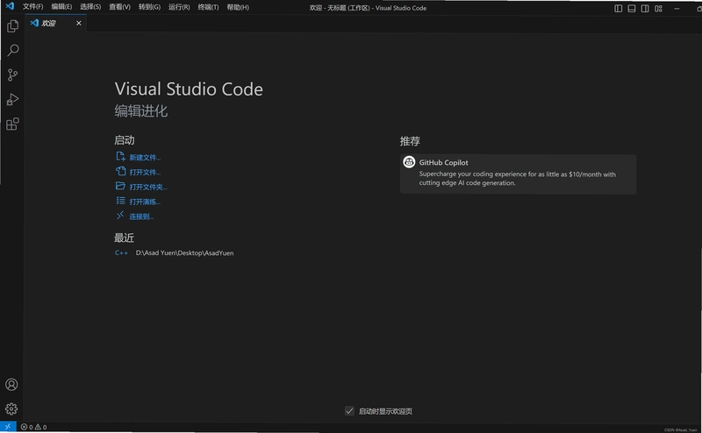Click the folder icon beside 打开文件夹
The height and width of the screenshot is (433, 702).
coord(120,186)
